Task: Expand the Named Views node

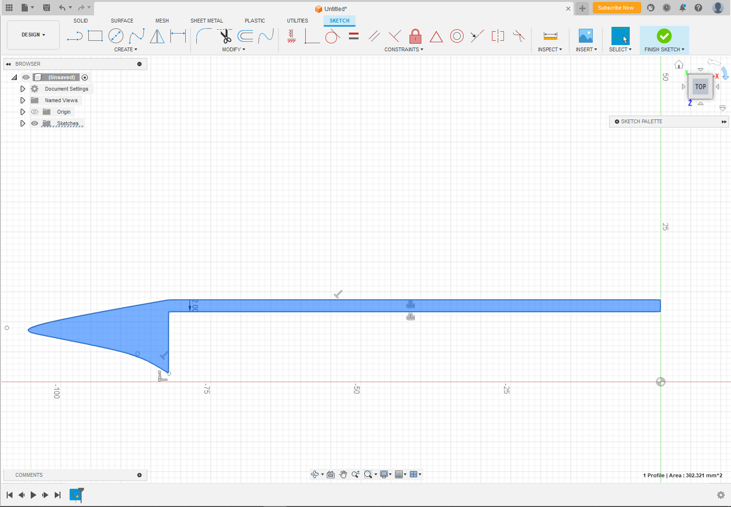Action: pyautogui.click(x=23, y=100)
